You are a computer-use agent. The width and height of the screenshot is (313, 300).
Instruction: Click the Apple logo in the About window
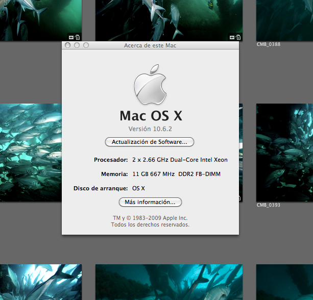pos(150,84)
